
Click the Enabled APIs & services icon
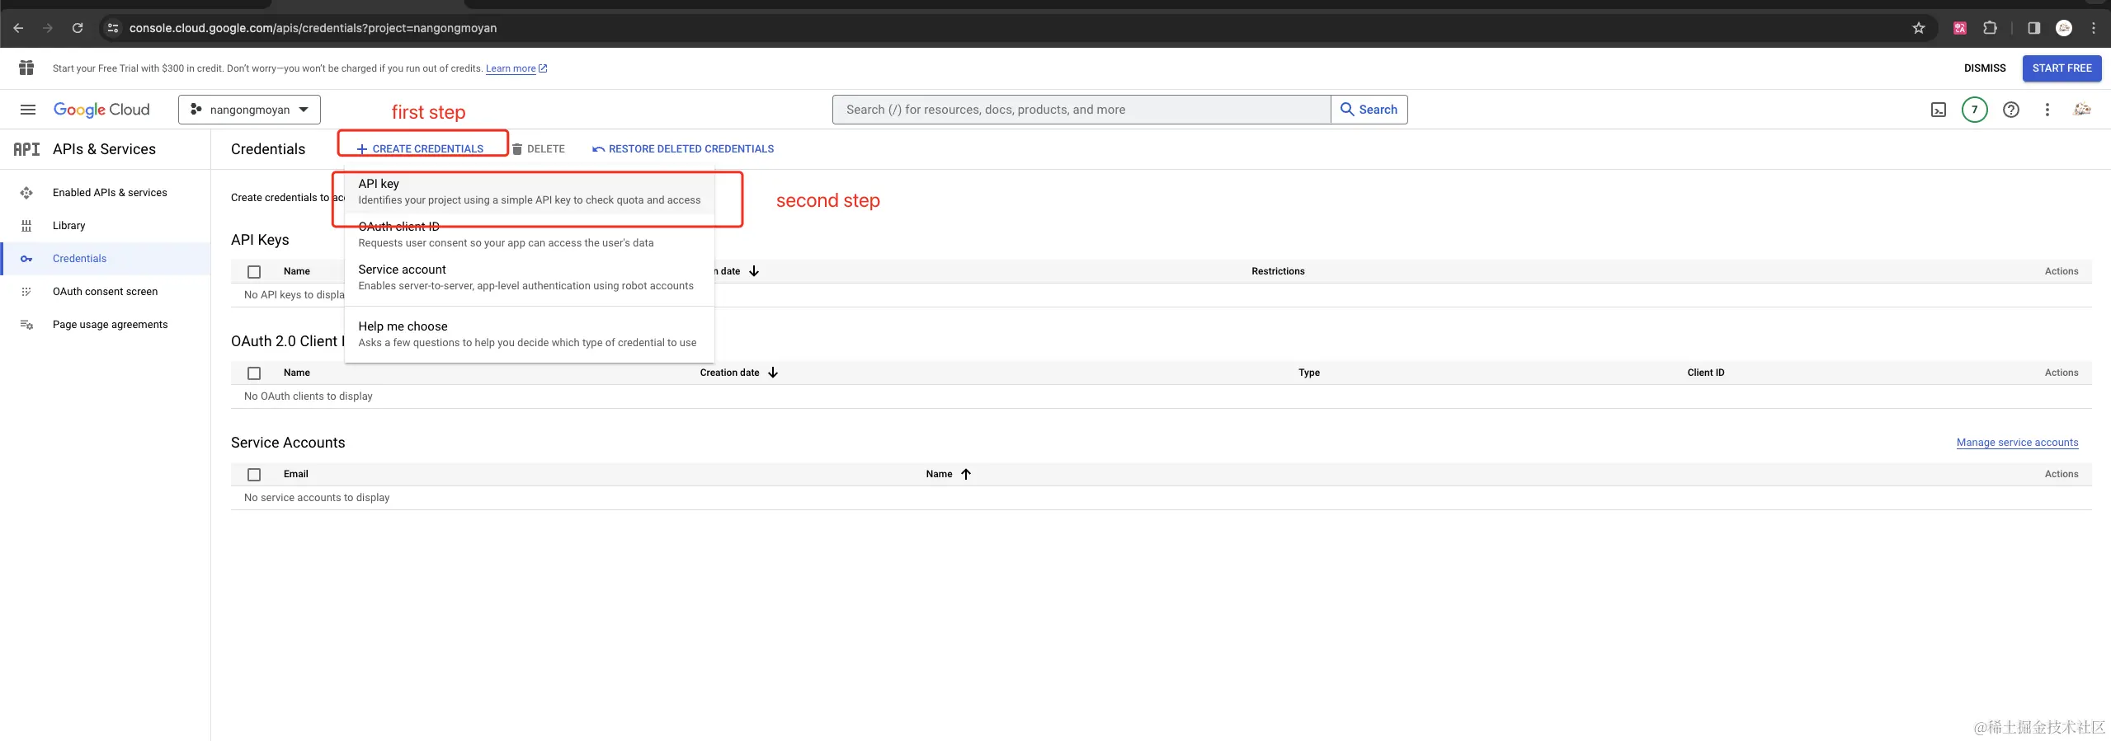pos(26,193)
